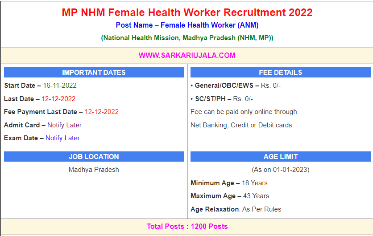Image resolution: width=373 pixels, height=236 pixels.
Task: Click the Fee Payment Last Date value
Action: click(102, 112)
